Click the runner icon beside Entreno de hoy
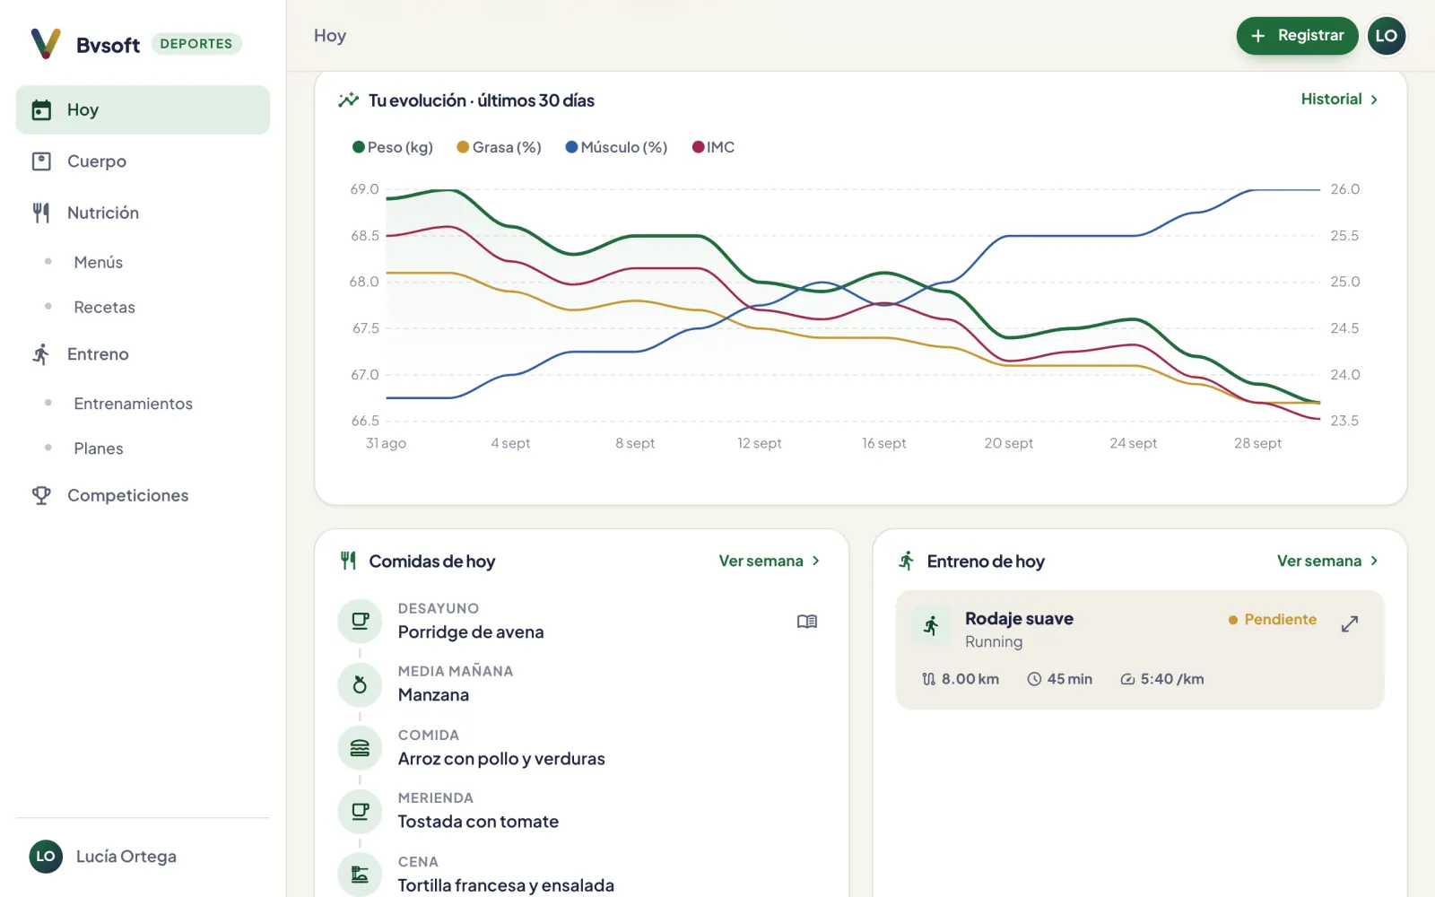 [x=907, y=561]
